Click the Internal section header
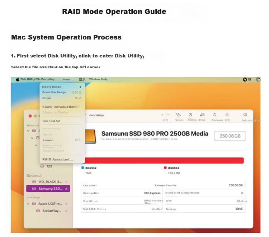269x237 pixels. 33,125
